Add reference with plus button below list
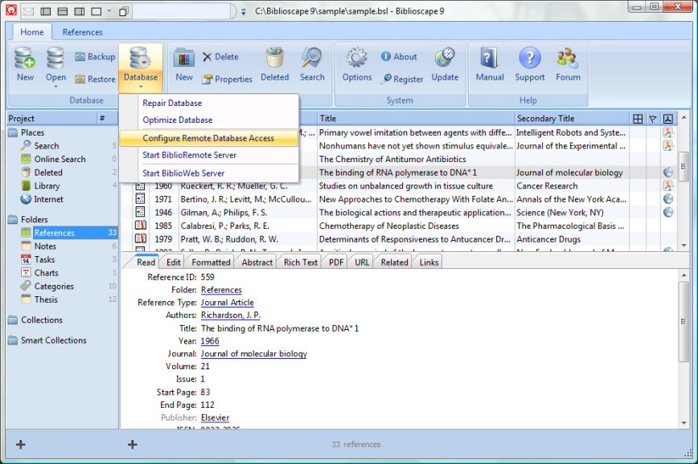This screenshot has width=698, height=464. 132,445
